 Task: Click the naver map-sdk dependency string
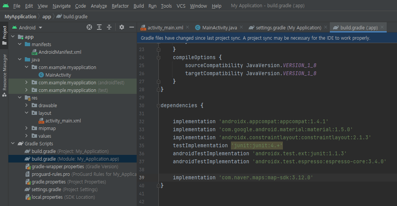(x=266, y=178)
